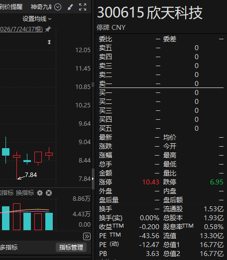The width and height of the screenshot is (227, 260).
Task: Click the 停牌 CNY status text
Action: pos(111,27)
